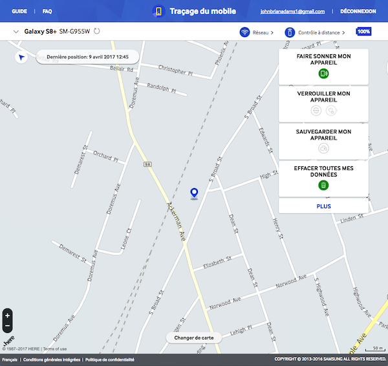
Task: Click the refresh icon next to SM-G955W
Action: pos(97,31)
